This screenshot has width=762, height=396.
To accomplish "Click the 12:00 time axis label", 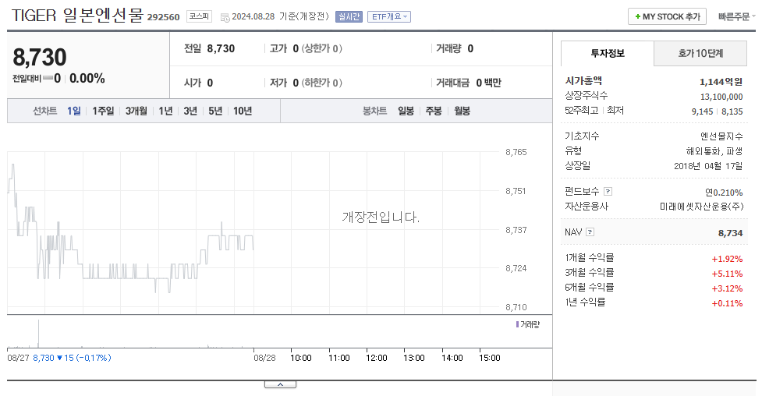I will click(x=377, y=358).
